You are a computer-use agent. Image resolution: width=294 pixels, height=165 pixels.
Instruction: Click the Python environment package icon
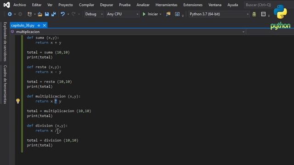click(x=254, y=14)
